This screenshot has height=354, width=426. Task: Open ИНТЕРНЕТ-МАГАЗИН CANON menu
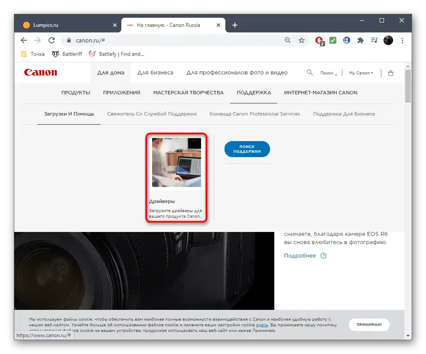click(x=321, y=93)
